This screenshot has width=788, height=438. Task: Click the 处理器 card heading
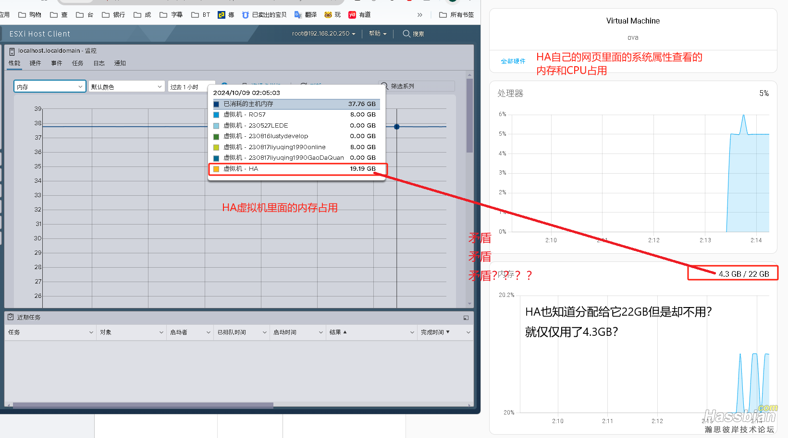[x=510, y=94]
